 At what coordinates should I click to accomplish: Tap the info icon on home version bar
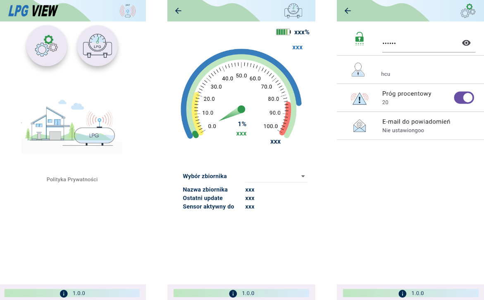pos(64,293)
